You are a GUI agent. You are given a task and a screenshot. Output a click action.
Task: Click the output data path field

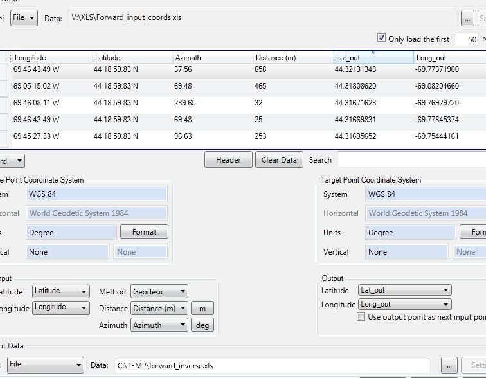[x=273, y=366]
